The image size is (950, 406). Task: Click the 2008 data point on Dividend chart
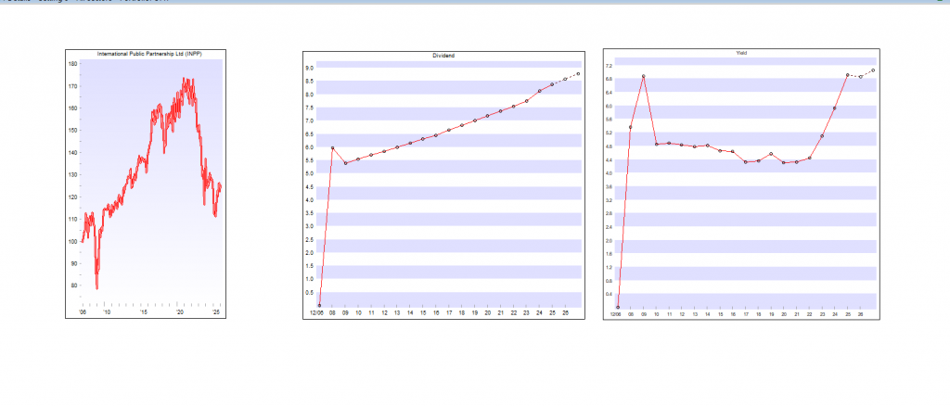pyautogui.click(x=332, y=147)
